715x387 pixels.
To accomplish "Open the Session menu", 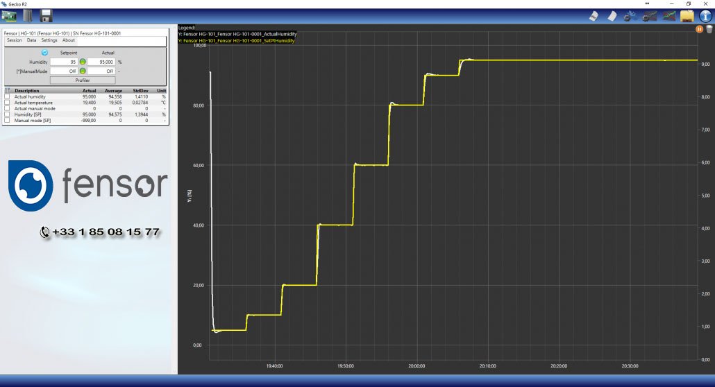I will click(x=14, y=40).
